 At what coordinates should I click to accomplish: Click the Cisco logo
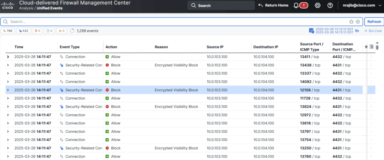[x=8, y=5]
